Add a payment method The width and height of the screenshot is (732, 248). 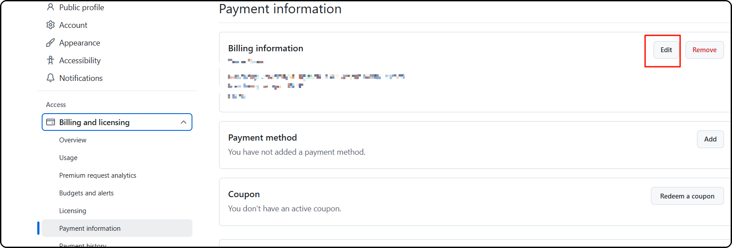click(x=710, y=139)
